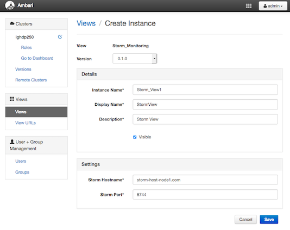
Task: Save the new view instance
Action: (x=269, y=220)
